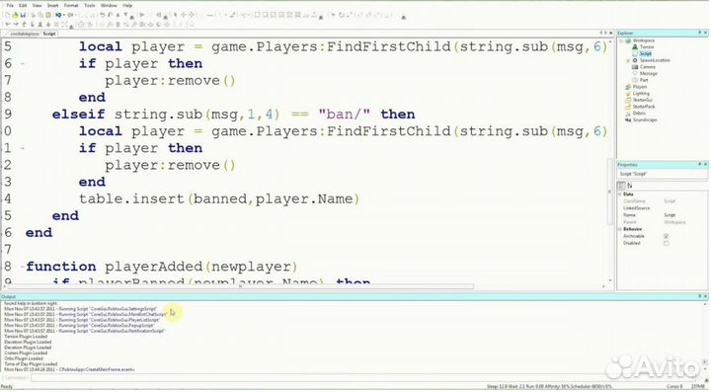Viewport: 711px width, 392px height.
Task: Select the Camera item in Explorer
Action: (x=648, y=67)
